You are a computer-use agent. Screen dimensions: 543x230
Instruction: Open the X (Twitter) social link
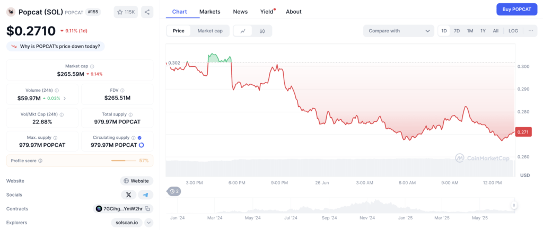point(129,195)
